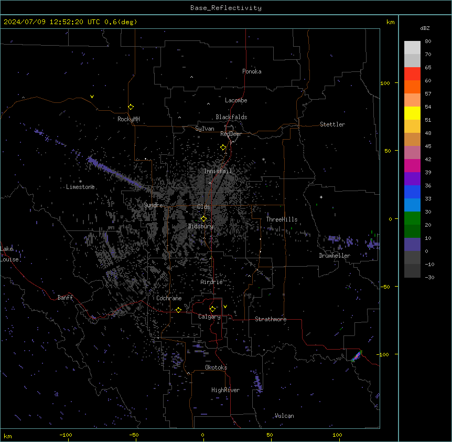Click the 0 tick on the bottom axis
The width and height of the screenshot is (452, 442).
[x=202, y=435]
